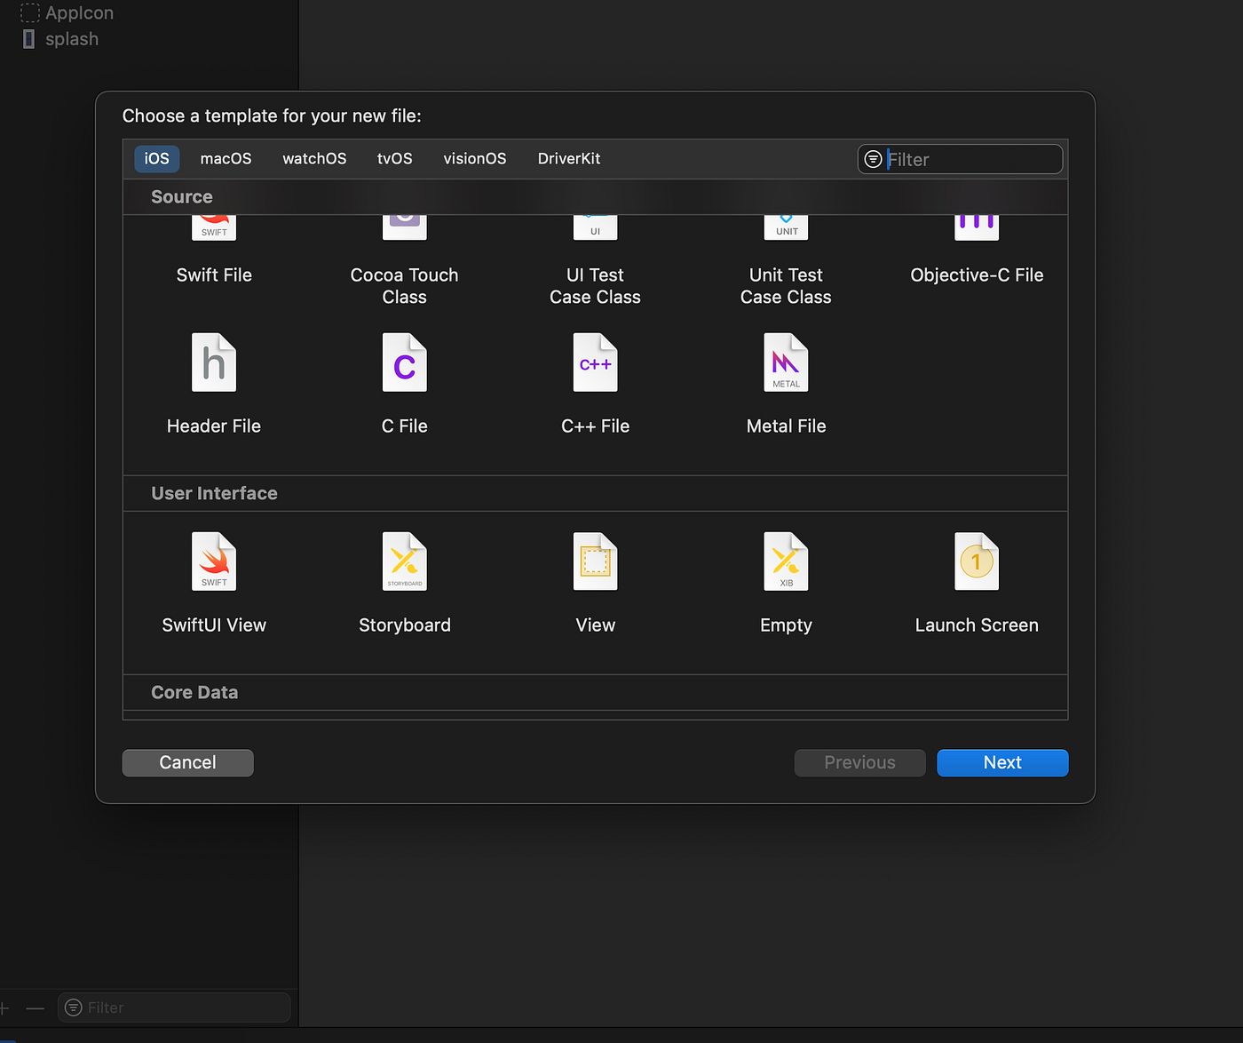Click the "Source" section header
Viewport: 1243px width, 1043px height.
click(182, 196)
